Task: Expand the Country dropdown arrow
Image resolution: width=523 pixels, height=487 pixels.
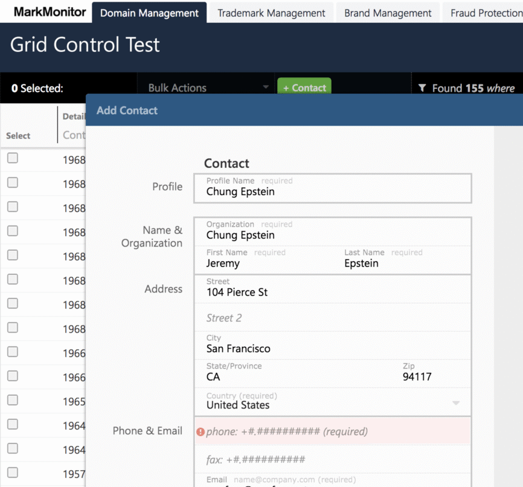Action: pos(456,403)
